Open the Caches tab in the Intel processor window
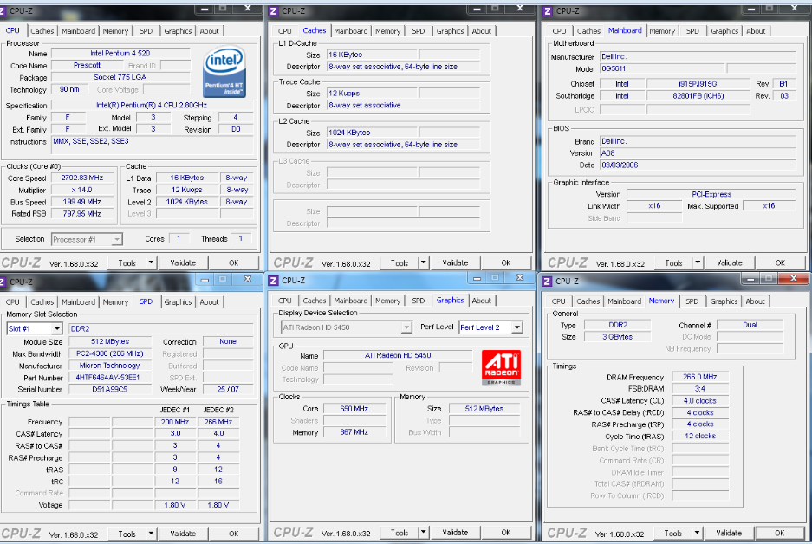 pos(42,31)
